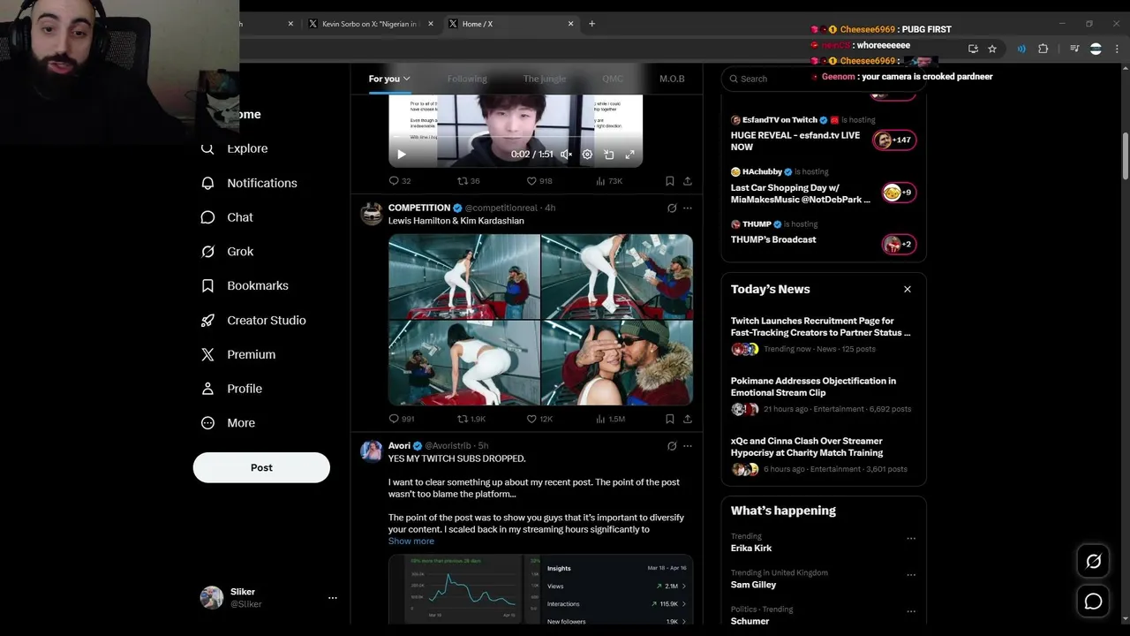Bookmark page with browser star icon
Viewport: 1130px width, 636px height.
[x=992, y=49]
